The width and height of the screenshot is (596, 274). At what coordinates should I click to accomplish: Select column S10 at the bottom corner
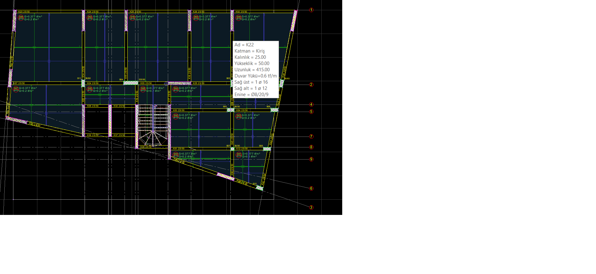click(x=259, y=188)
